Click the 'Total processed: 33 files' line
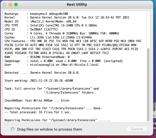 point(38,112)
